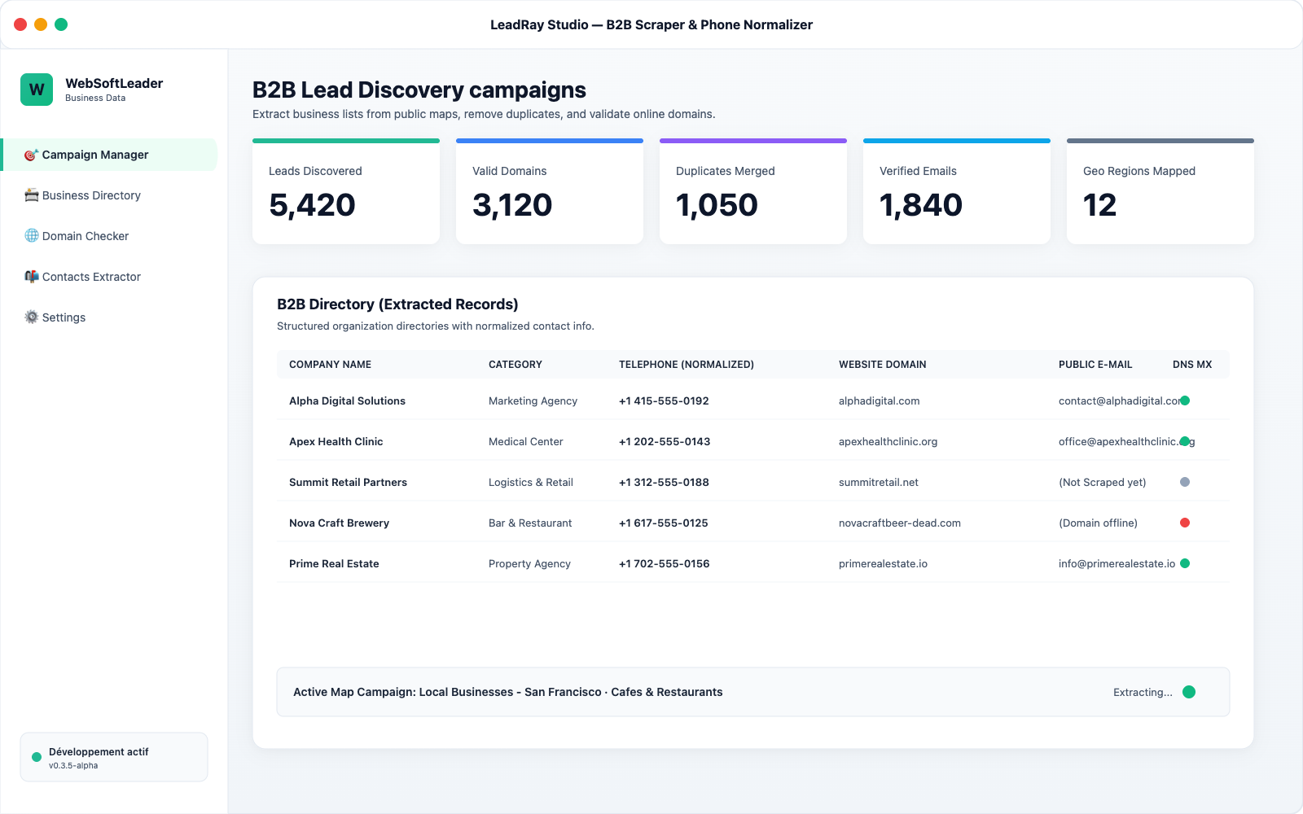Click the green Développement actif status dot
Viewport: 1303px width, 814px height.
pyautogui.click(x=37, y=757)
